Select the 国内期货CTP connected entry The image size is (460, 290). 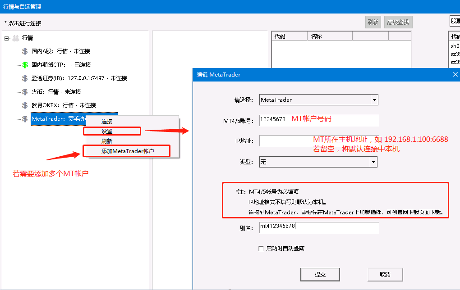coord(61,65)
